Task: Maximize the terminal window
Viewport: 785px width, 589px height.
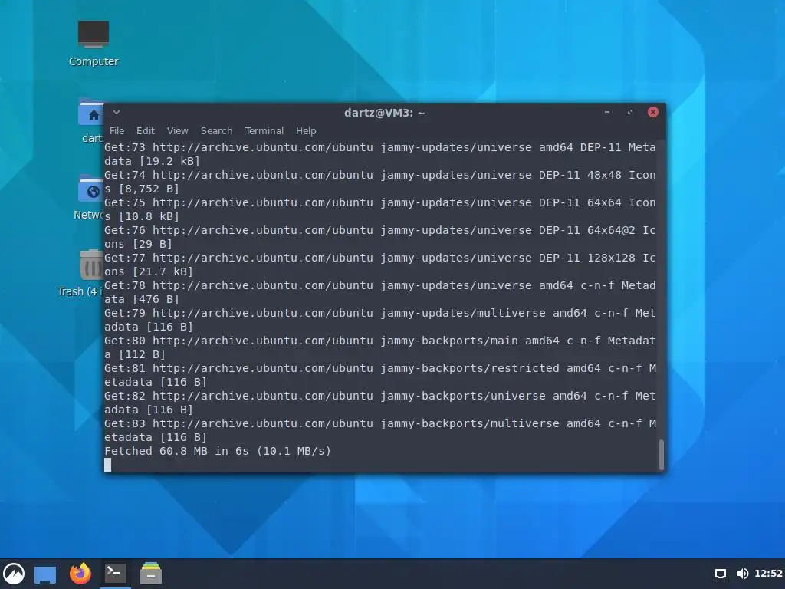Action: tap(630, 112)
